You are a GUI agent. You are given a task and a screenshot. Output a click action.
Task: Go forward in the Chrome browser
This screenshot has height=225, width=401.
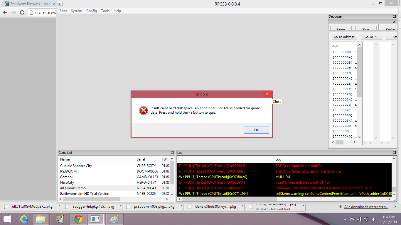click(14, 12)
